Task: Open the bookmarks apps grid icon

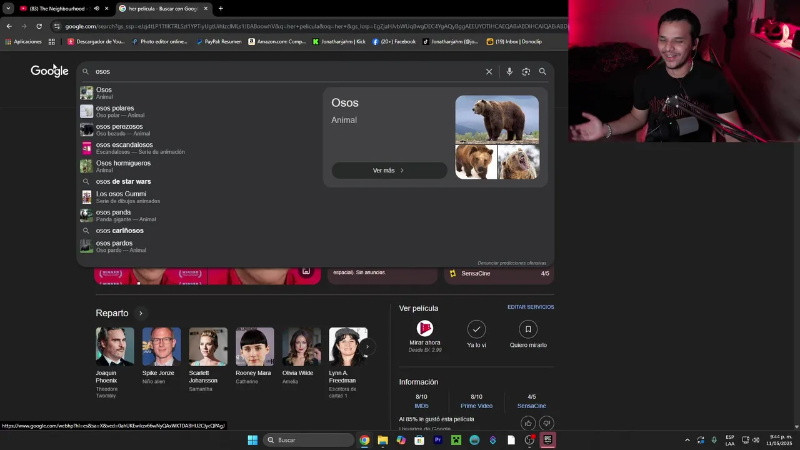Action: click(52, 42)
